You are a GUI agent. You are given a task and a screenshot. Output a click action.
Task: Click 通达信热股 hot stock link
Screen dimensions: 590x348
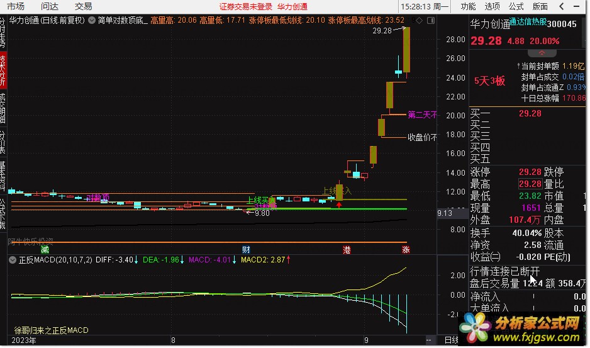[x=528, y=22]
